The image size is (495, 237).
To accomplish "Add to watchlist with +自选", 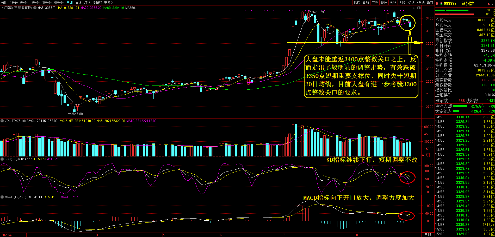I will 420,3.
